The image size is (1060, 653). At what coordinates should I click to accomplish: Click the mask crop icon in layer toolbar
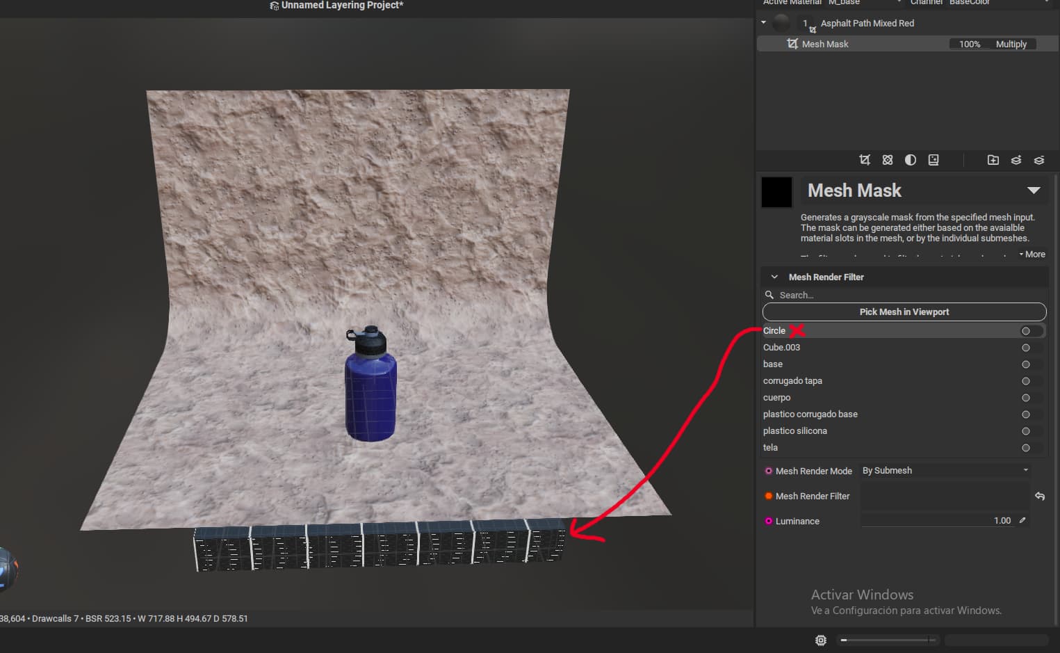865,160
